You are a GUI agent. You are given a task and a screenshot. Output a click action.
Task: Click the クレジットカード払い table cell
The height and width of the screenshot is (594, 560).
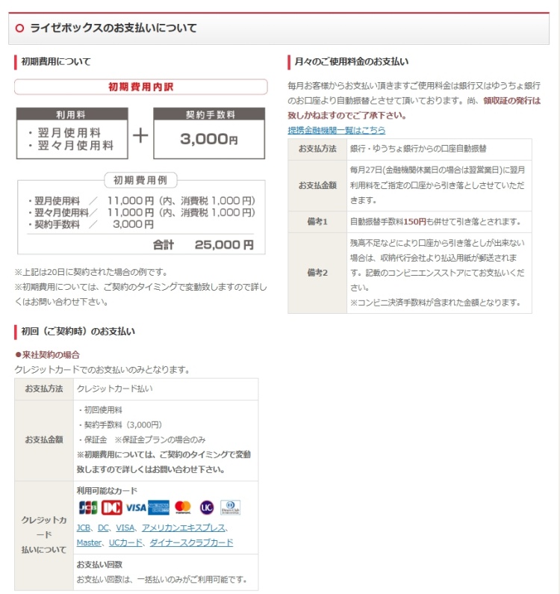click(x=166, y=389)
